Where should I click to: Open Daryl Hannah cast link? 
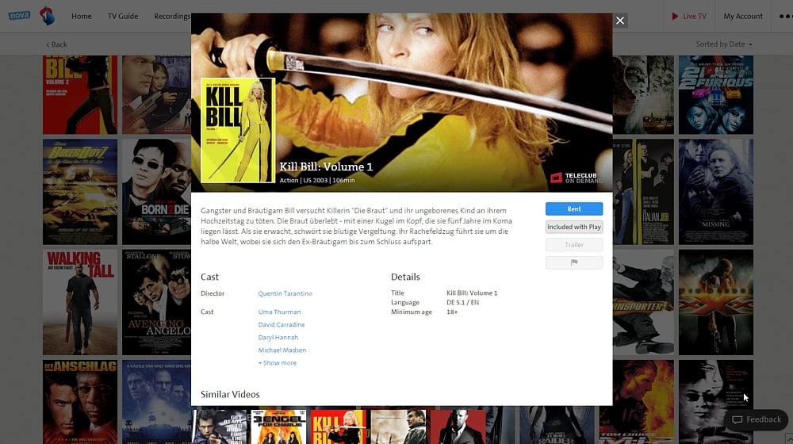point(278,337)
